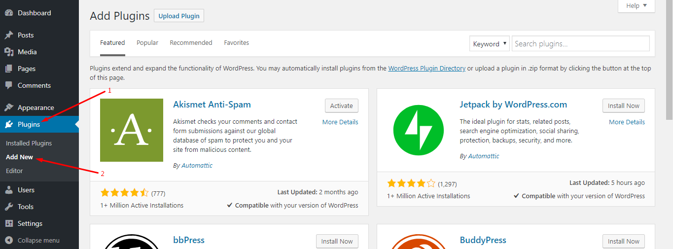Click the BuddyPress plugin logo
The height and width of the screenshot is (249, 673).
tap(418, 242)
